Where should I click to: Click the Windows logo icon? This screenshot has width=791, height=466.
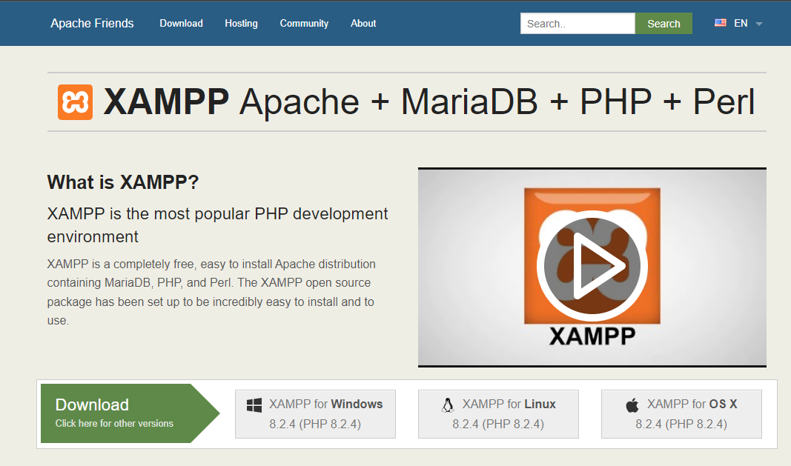tap(254, 405)
